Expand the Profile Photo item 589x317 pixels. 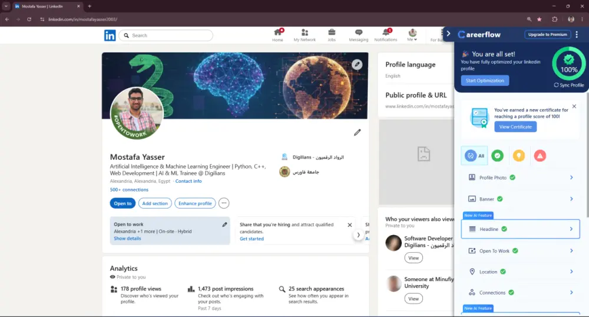[x=521, y=178]
